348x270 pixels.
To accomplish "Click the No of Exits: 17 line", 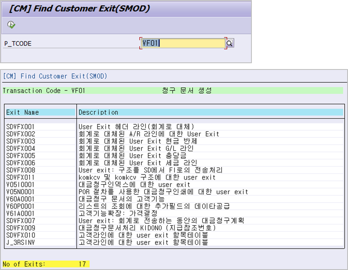I will tap(46, 264).
